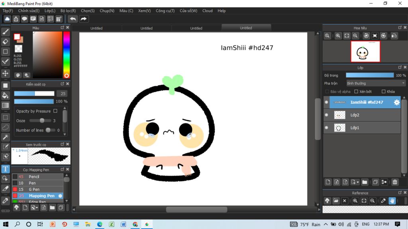Select the Magic Wand tool
Viewport: 408px width, 229px height.
(6, 137)
